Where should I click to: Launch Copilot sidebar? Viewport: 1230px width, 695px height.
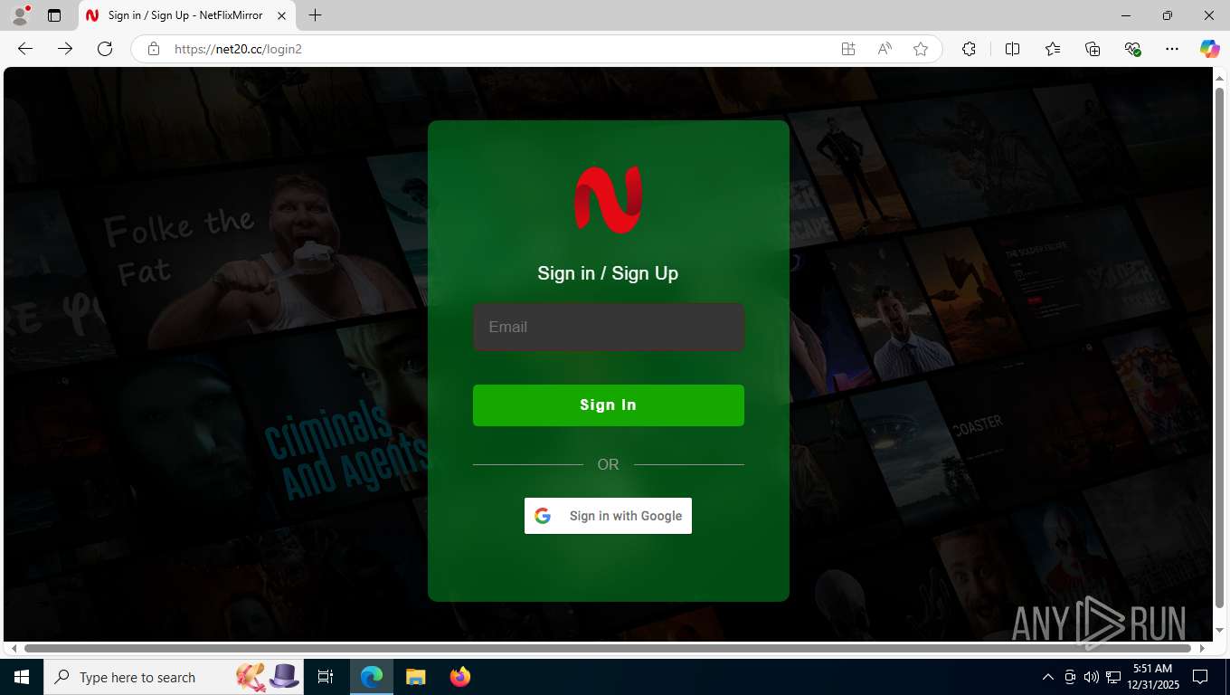(1209, 49)
